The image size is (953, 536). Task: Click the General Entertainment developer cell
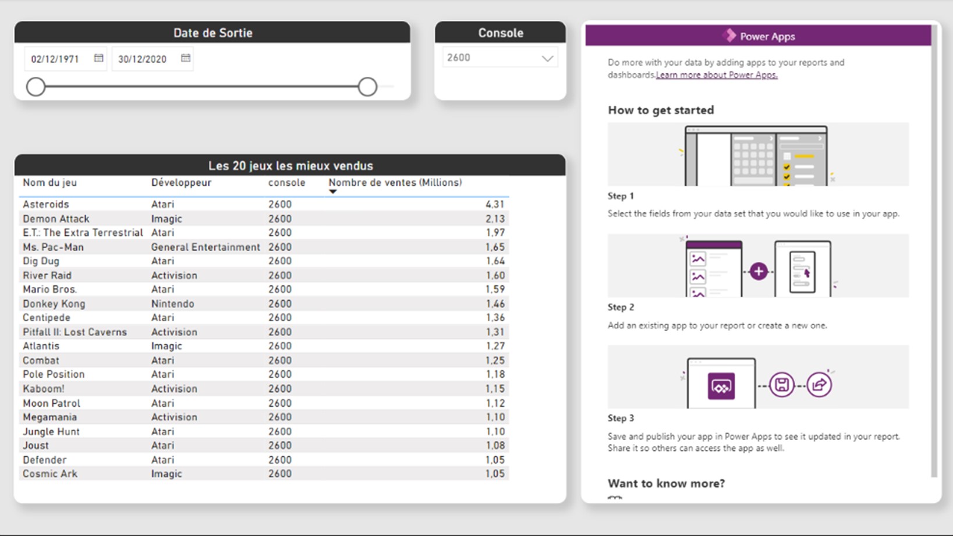pos(206,247)
